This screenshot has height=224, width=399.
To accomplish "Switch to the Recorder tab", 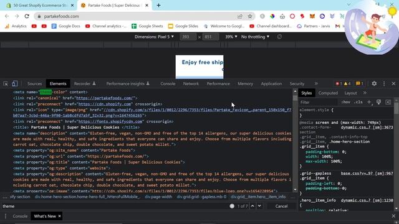I will point(85,83).
